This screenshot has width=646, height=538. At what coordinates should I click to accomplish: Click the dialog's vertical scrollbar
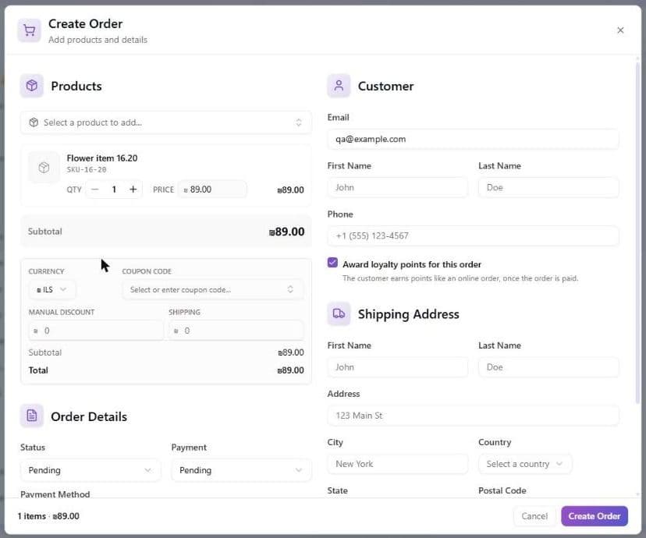[637, 233]
